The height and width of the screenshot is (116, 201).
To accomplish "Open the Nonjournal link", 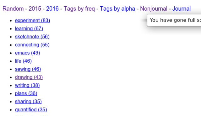I will pos(154,9).
